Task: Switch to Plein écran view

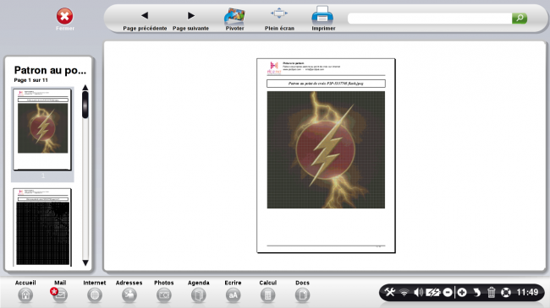Action: tap(279, 14)
